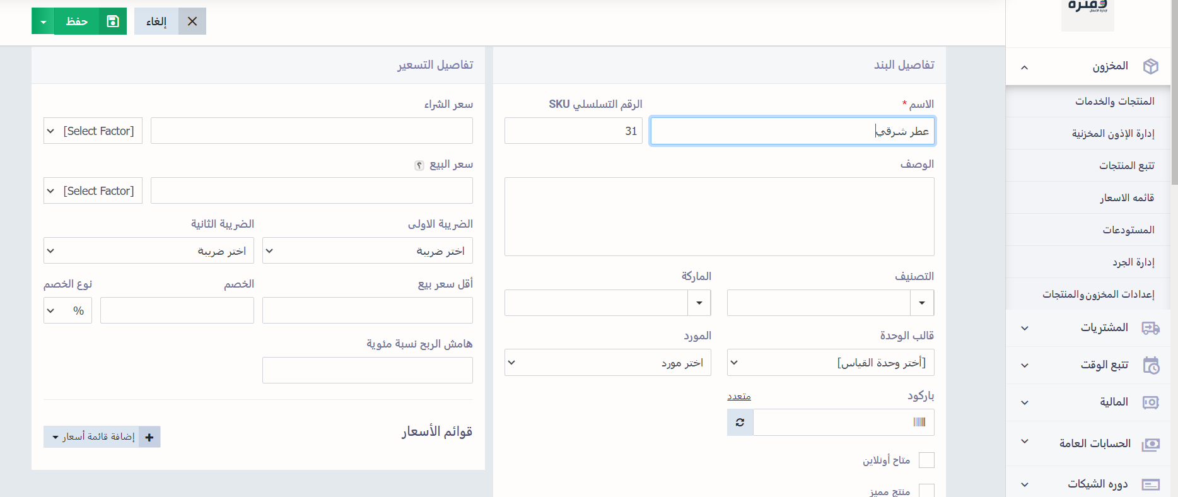Click the المشتريات truck icon in sidebar
The width and height of the screenshot is (1178, 497).
point(1150,328)
